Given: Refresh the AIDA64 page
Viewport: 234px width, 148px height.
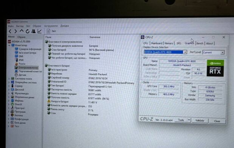Looking at the screenshot, I should click(x=28, y=31).
